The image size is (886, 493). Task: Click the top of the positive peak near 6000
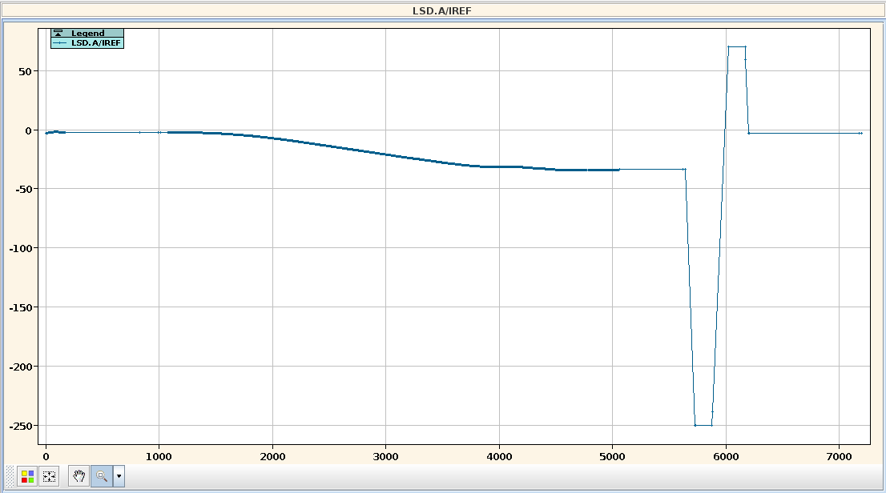(736, 46)
